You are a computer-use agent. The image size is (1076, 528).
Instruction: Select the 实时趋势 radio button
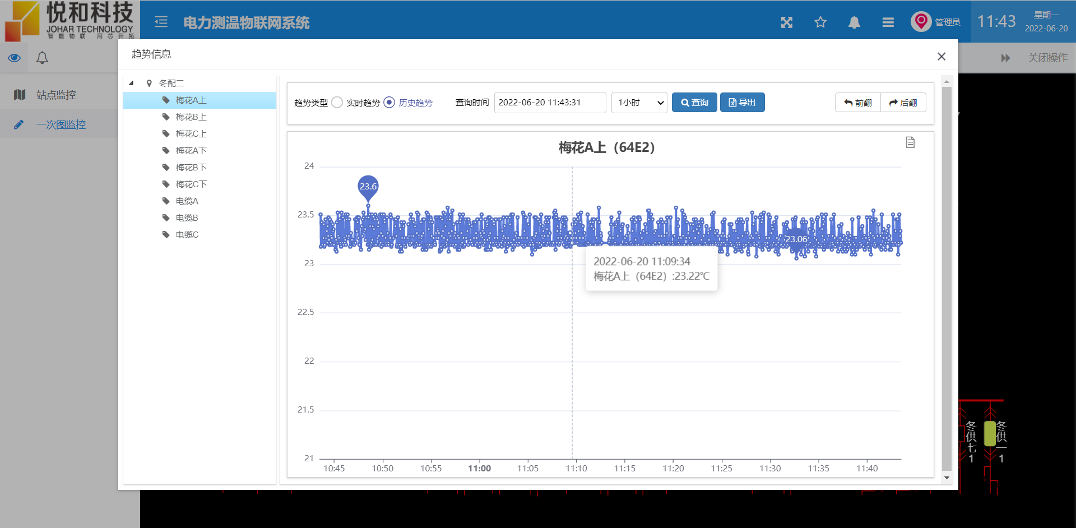(x=337, y=103)
